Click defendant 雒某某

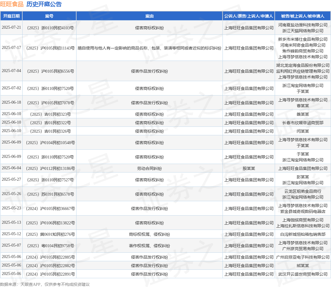[x=303, y=114]
